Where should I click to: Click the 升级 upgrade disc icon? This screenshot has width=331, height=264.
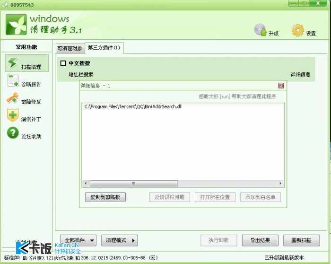click(x=260, y=30)
